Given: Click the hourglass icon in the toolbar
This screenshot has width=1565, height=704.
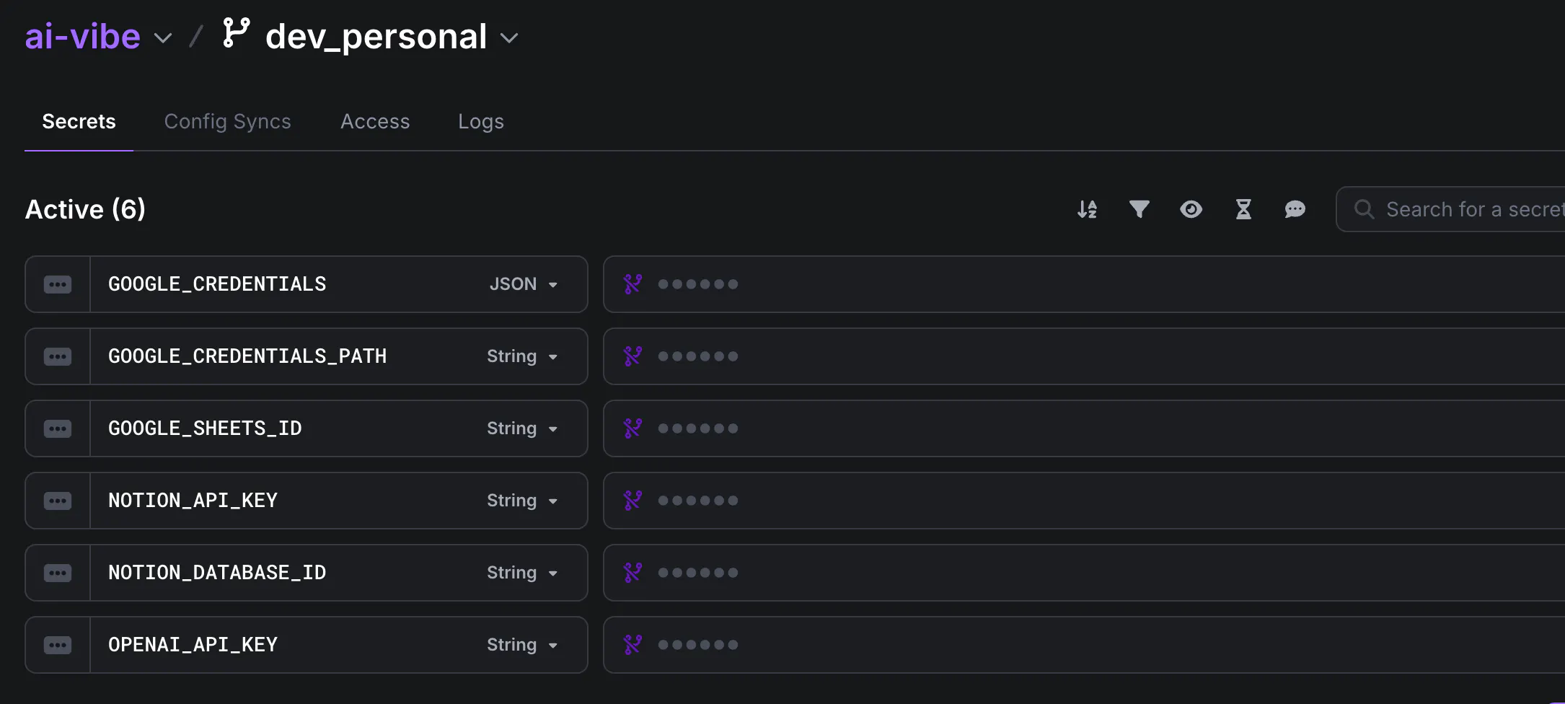Looking at the screenshot, I should (x=1243, y=209).
